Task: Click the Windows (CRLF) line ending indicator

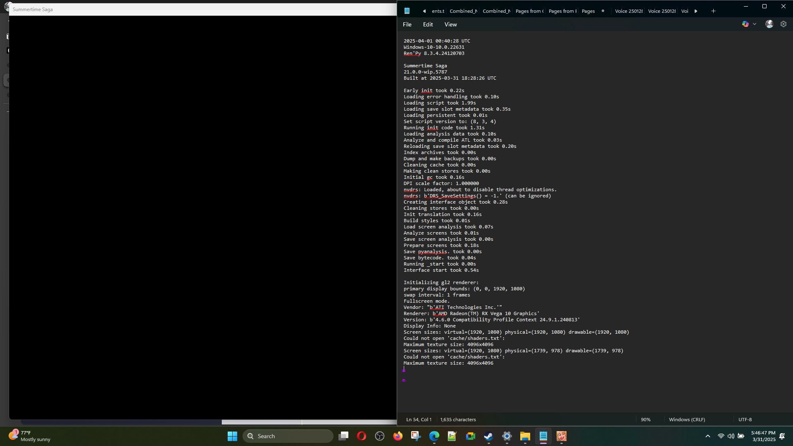Action: (x=687, y=420)
